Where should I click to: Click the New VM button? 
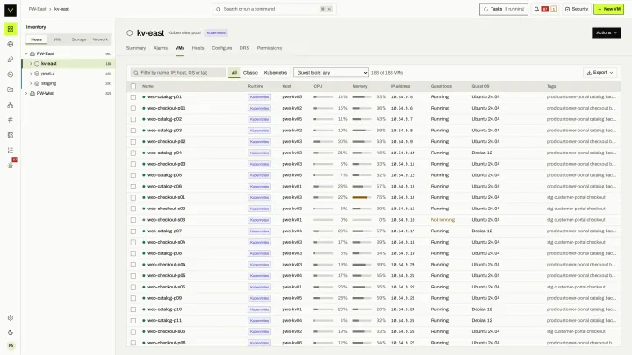pyautogui.click(x=608, y=9)
